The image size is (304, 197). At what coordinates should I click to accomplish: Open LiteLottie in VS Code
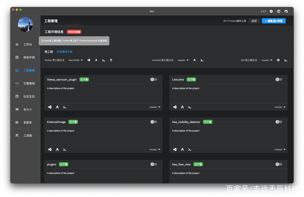(175, 107)
